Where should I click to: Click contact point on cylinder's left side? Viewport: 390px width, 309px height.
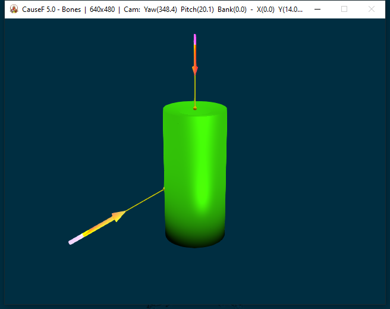pyautogui.click(x=164, y=189)
